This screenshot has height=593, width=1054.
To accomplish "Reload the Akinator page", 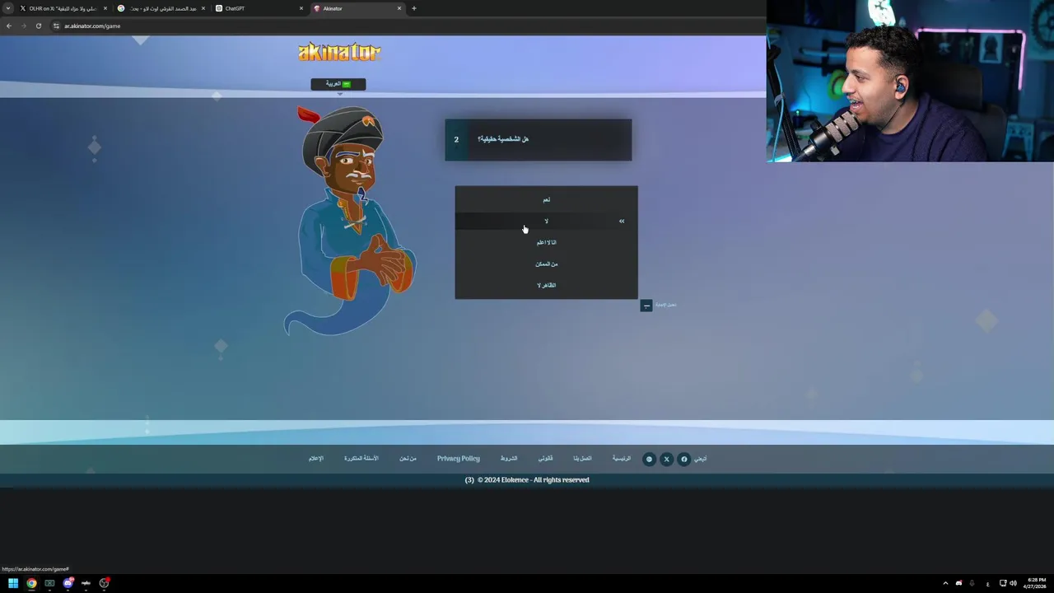I will [38, 26].
